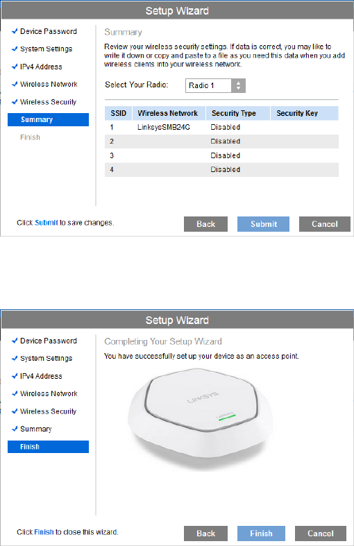The image size is (354, 546).
Task: Click the Linksys access point image
Action: (x=201, y=420)
